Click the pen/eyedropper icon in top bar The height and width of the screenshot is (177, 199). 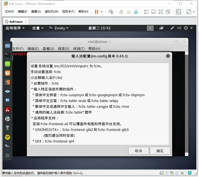tap(172, 28)
